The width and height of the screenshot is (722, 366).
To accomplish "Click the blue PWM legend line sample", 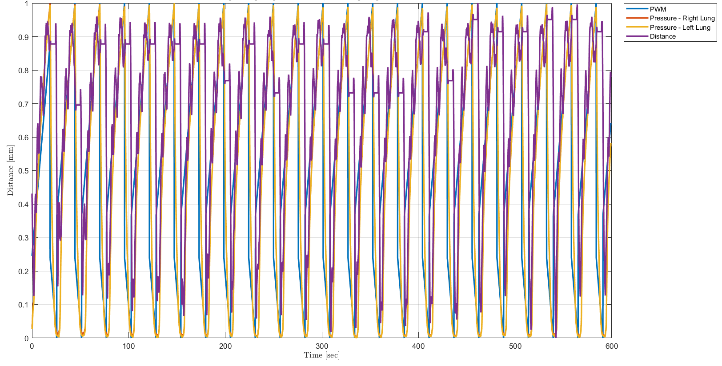I will pos(637,9).
